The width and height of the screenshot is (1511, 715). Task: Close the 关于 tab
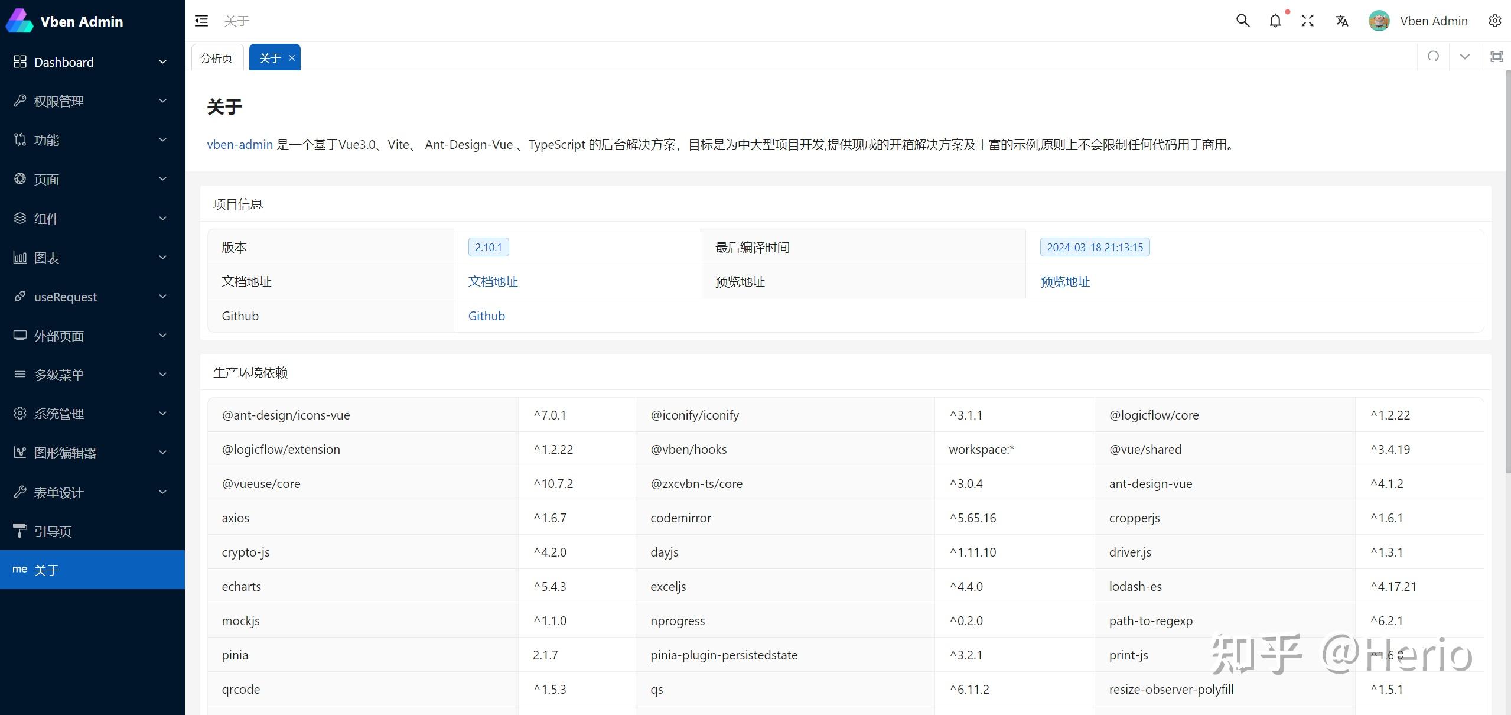click(x=291, y=57)
